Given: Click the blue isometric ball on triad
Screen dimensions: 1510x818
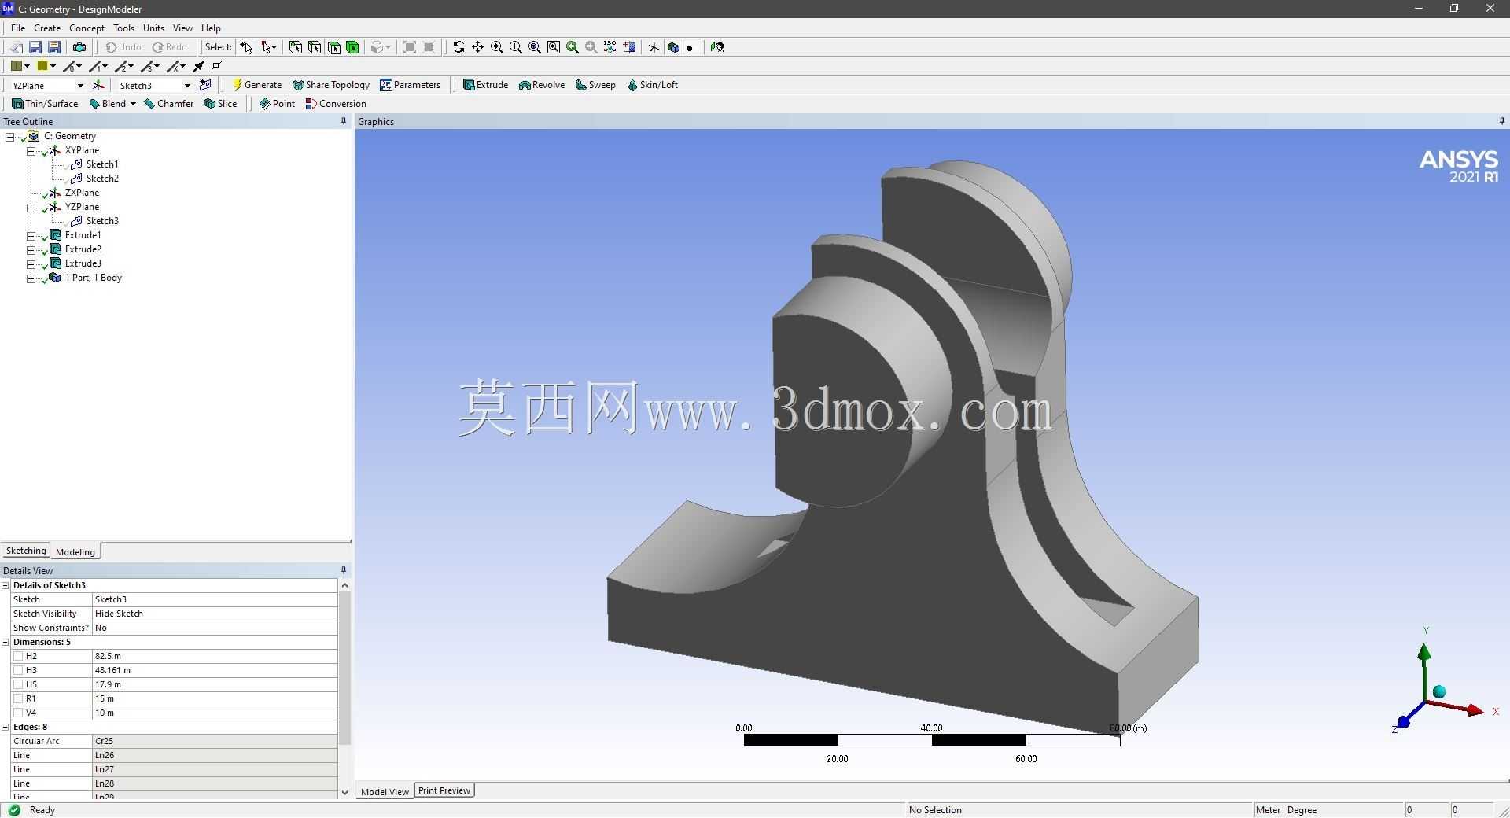Looking at the screenshot, I should pos(1439,692).
